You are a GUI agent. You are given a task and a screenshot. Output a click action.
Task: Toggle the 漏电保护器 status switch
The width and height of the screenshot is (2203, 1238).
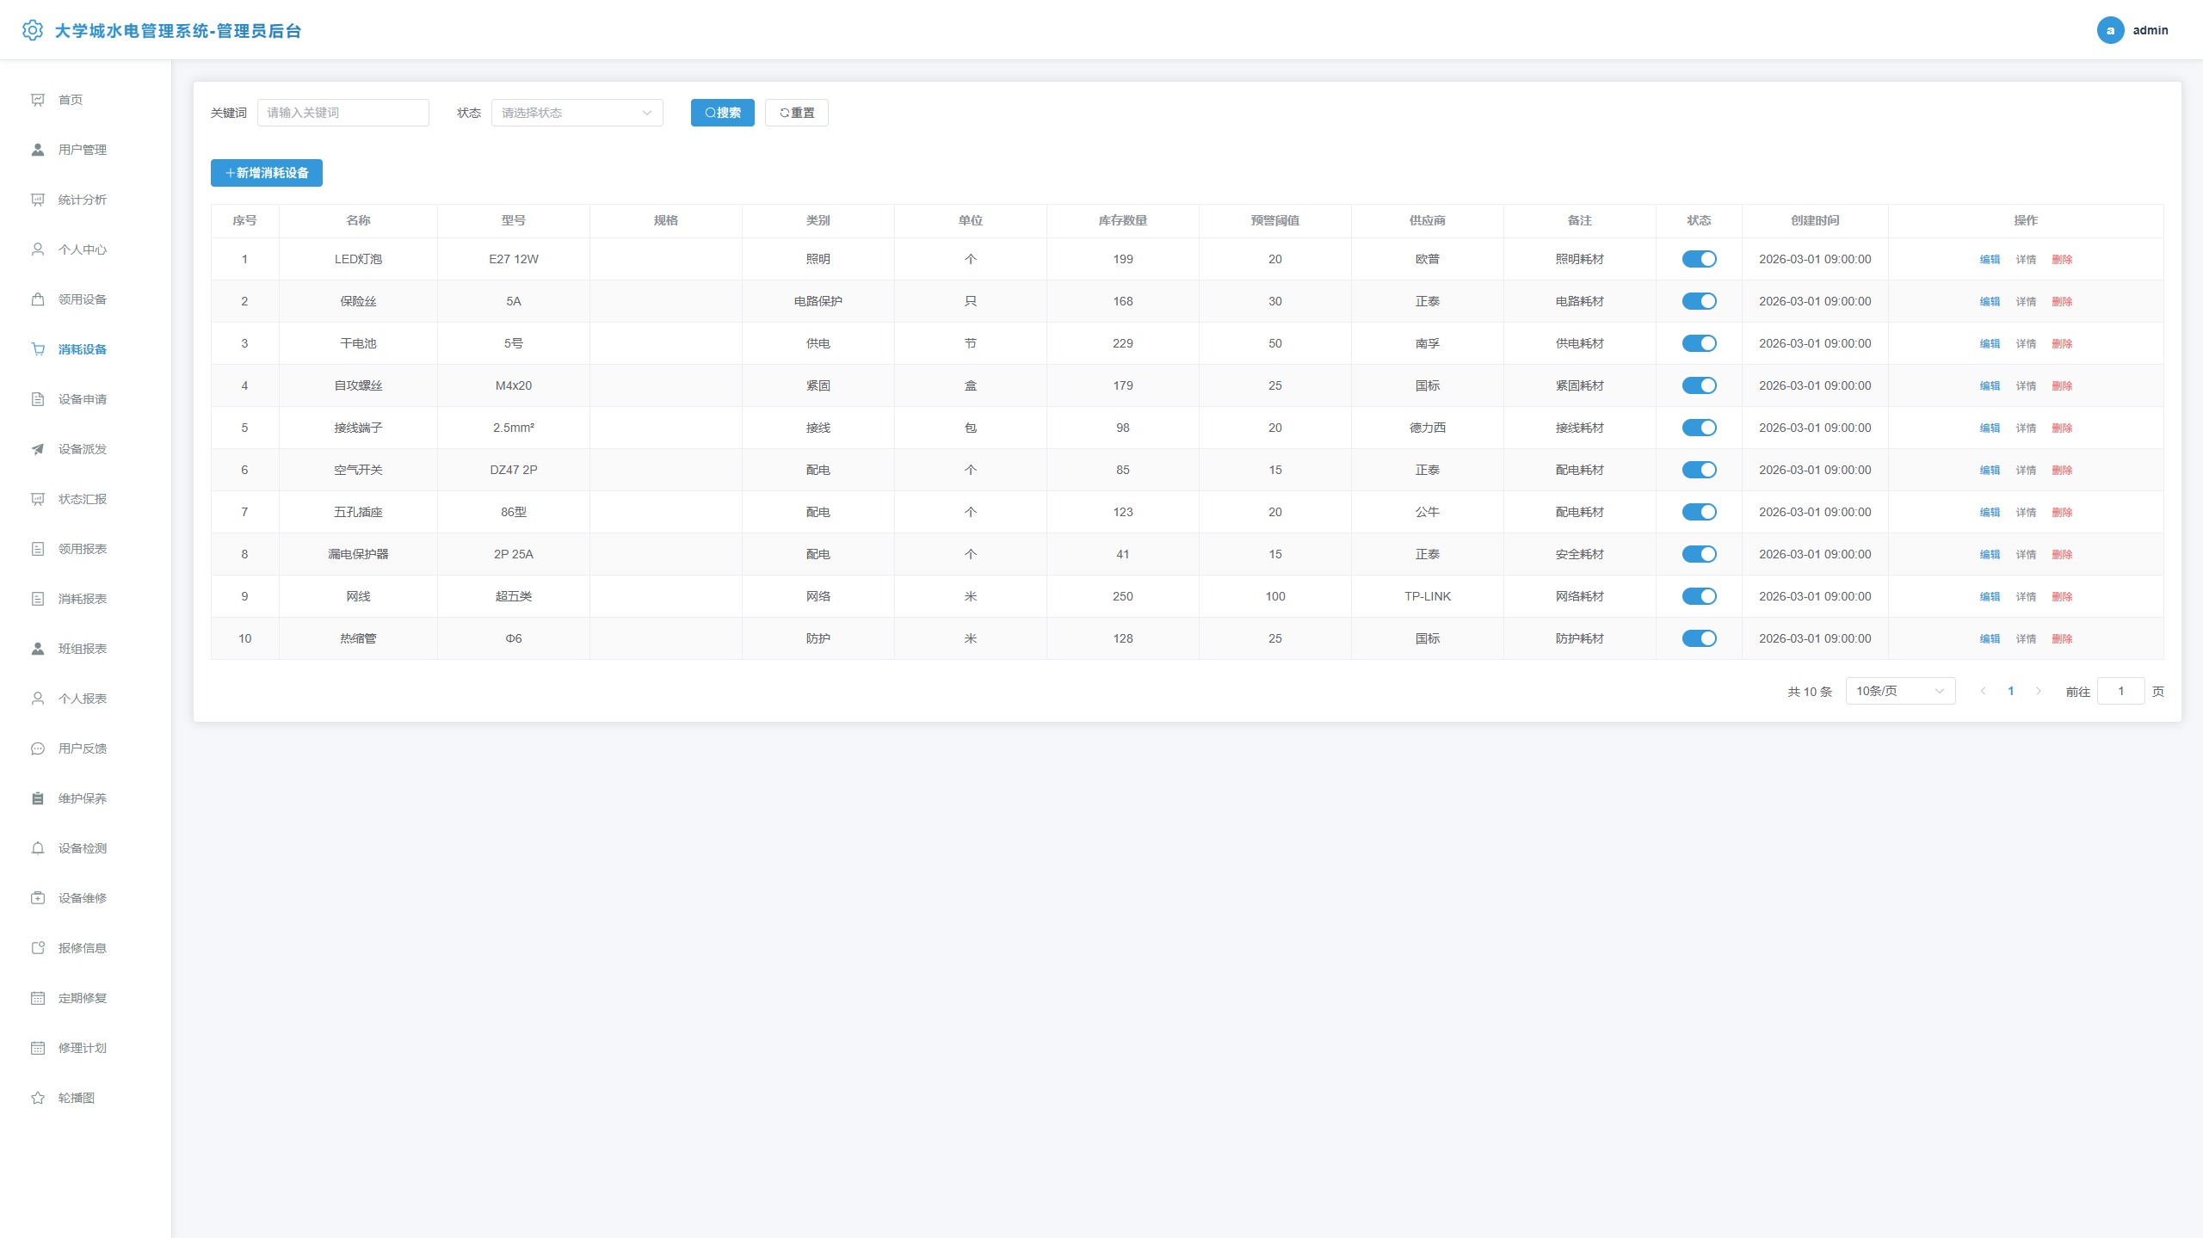pos(1699,554)
